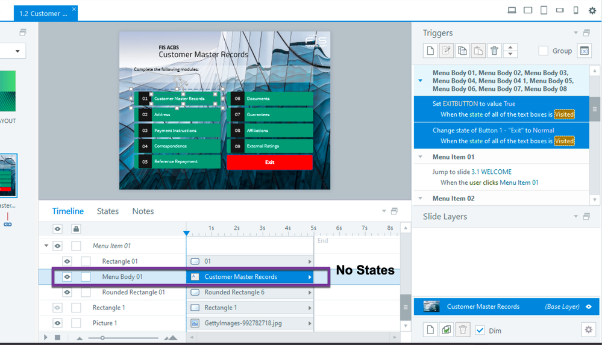Viewport: 602px width, 345px height.
Task: Switch to phone portrait preview
Action: pyautogui.click(x=575, y=10)
